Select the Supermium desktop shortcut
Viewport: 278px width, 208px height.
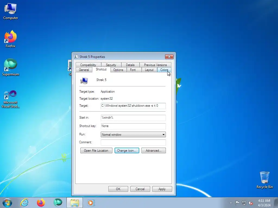coord(11,67)
